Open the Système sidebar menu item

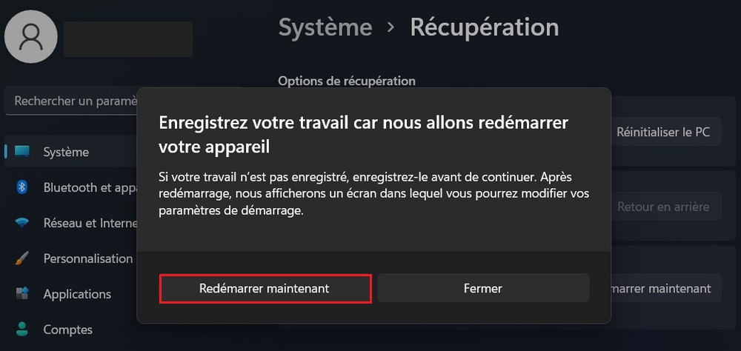point(66,152)
